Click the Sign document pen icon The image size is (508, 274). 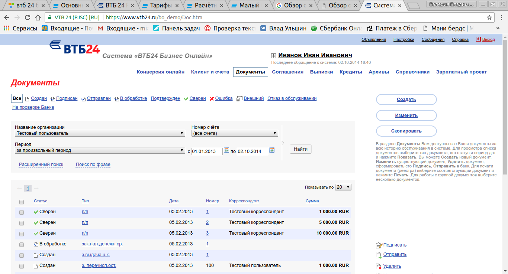click(379, 245)
